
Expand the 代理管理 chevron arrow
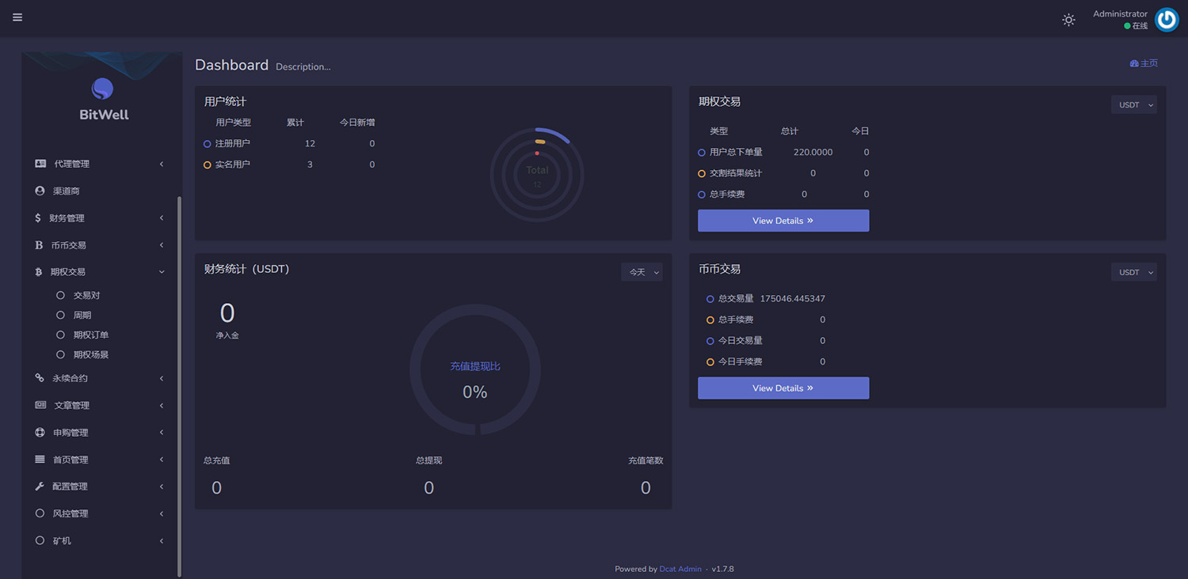click(162, 164)
